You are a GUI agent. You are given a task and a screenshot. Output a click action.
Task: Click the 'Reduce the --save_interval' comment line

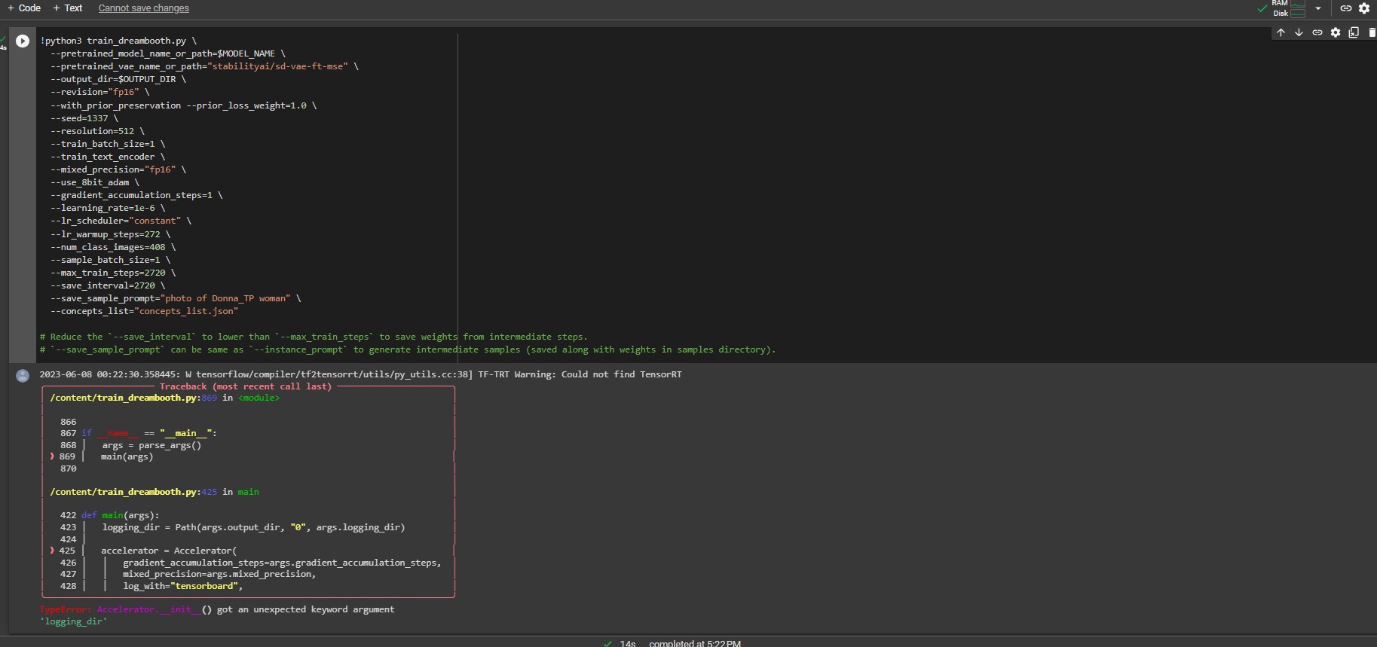(314, 337)
